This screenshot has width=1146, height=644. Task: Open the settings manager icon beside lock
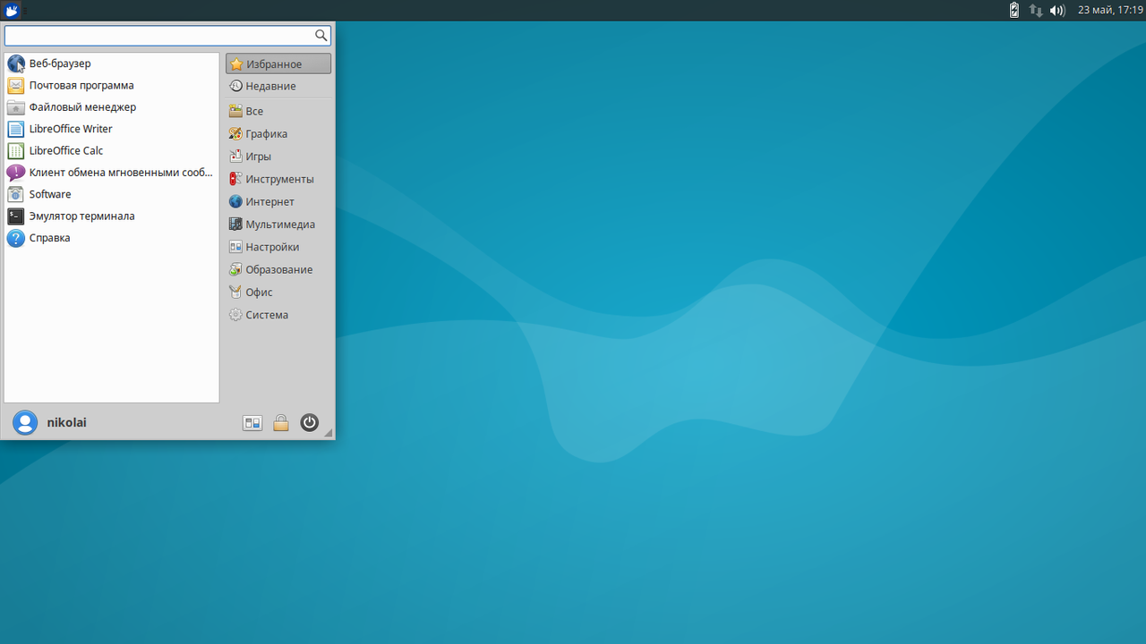coord(252,423)
